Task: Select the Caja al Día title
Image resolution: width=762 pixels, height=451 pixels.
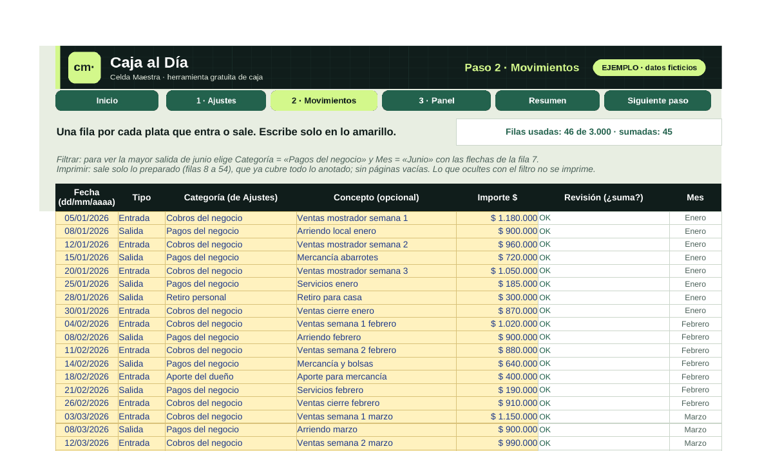Action: (149, 62)
